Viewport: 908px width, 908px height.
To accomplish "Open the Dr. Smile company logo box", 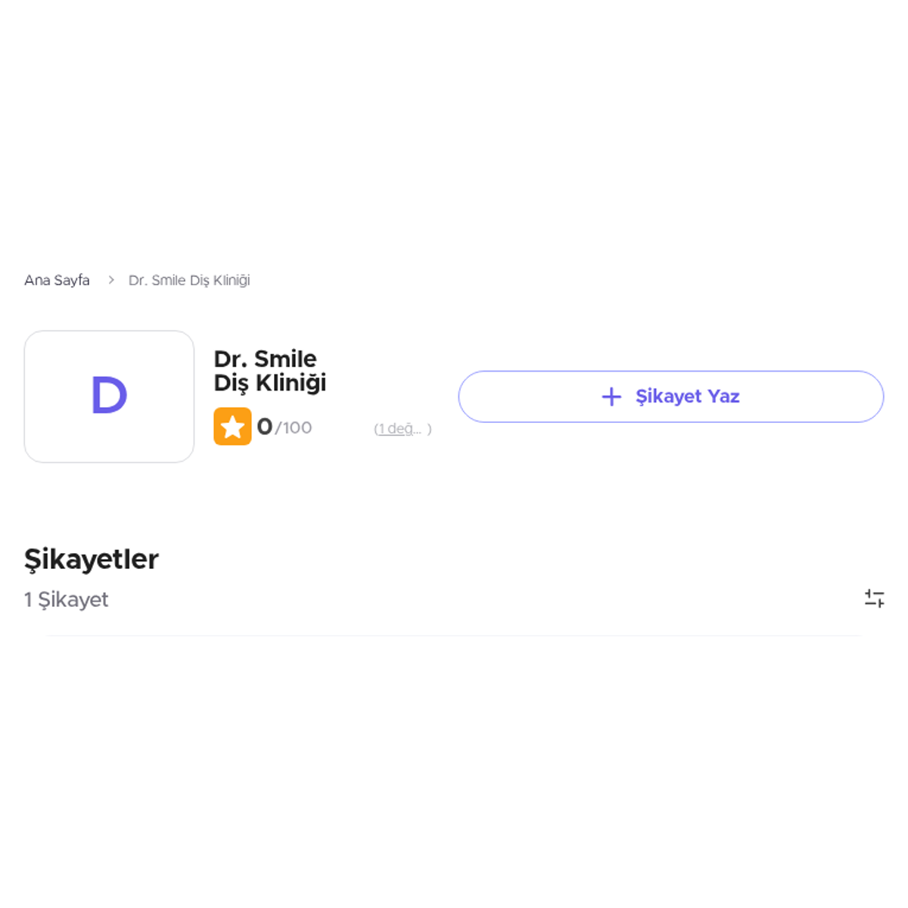I will [x=109, y=396].
